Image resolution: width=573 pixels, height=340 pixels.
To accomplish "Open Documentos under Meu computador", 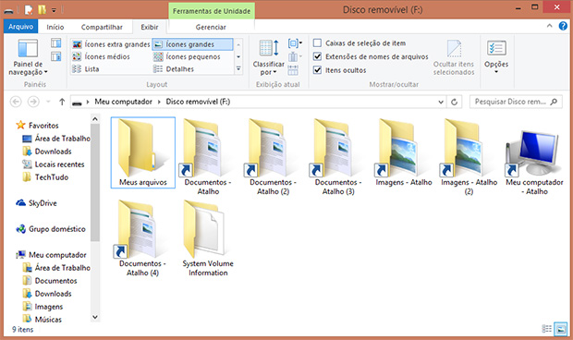I will pyautogui.click(x=50, y=281).
